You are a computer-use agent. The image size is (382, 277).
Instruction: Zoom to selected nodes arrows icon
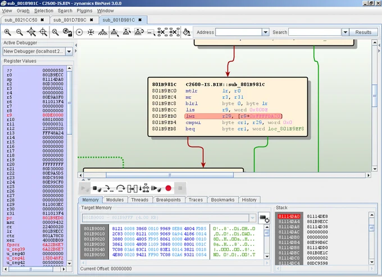pyautogui.click(x=31, y=32)
